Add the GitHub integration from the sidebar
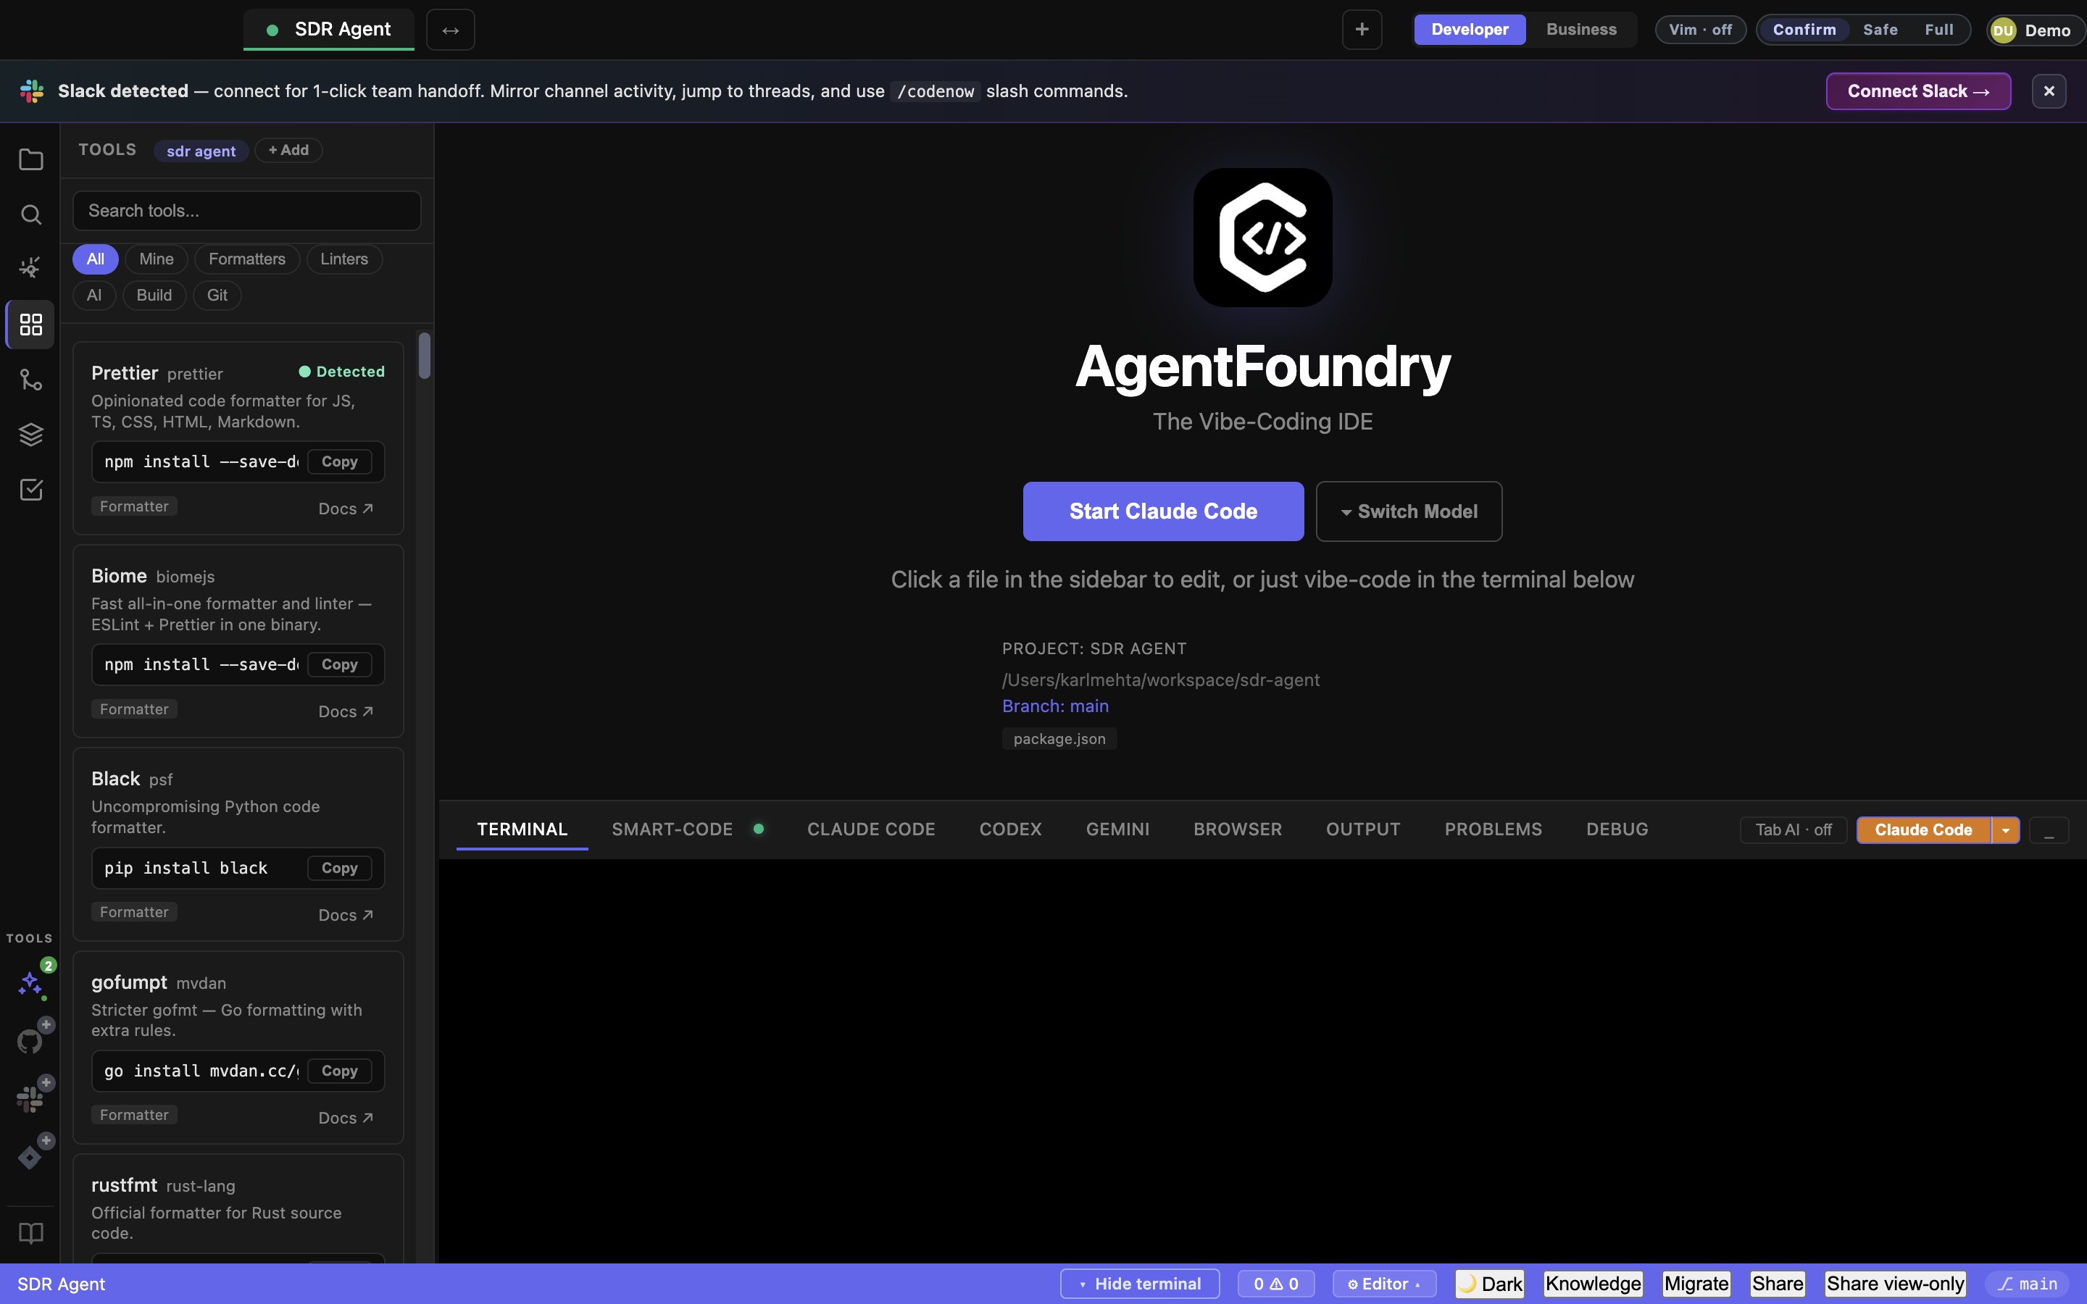 (30, 1040)
